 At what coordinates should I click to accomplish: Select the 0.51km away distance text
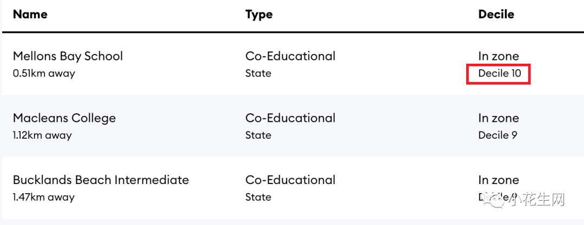click(44, 73)
